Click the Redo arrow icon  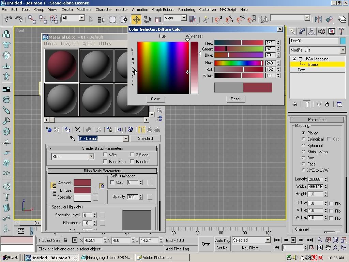point(19,19)
